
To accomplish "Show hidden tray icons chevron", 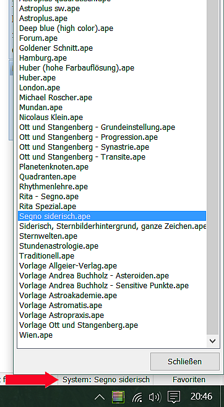I will tap(100, 397).
